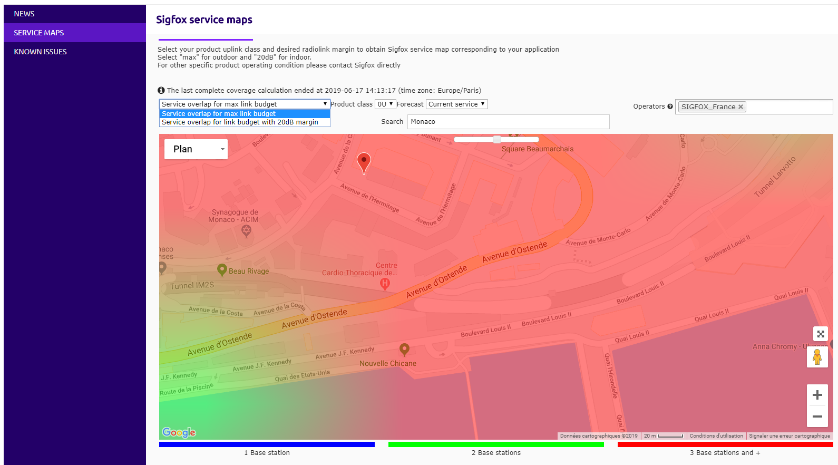Screen dimensions: 838x465
Task: Adjust the map overlay opacity slider handle
Action: [x=496, y=139]
